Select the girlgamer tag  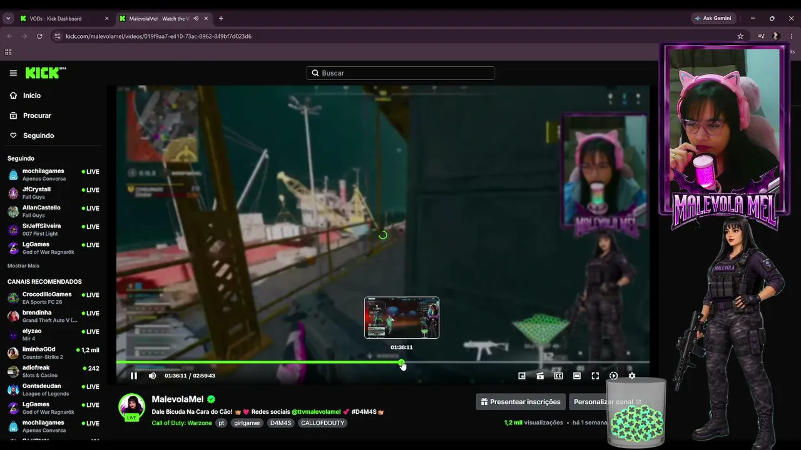(x=247, y=423)
